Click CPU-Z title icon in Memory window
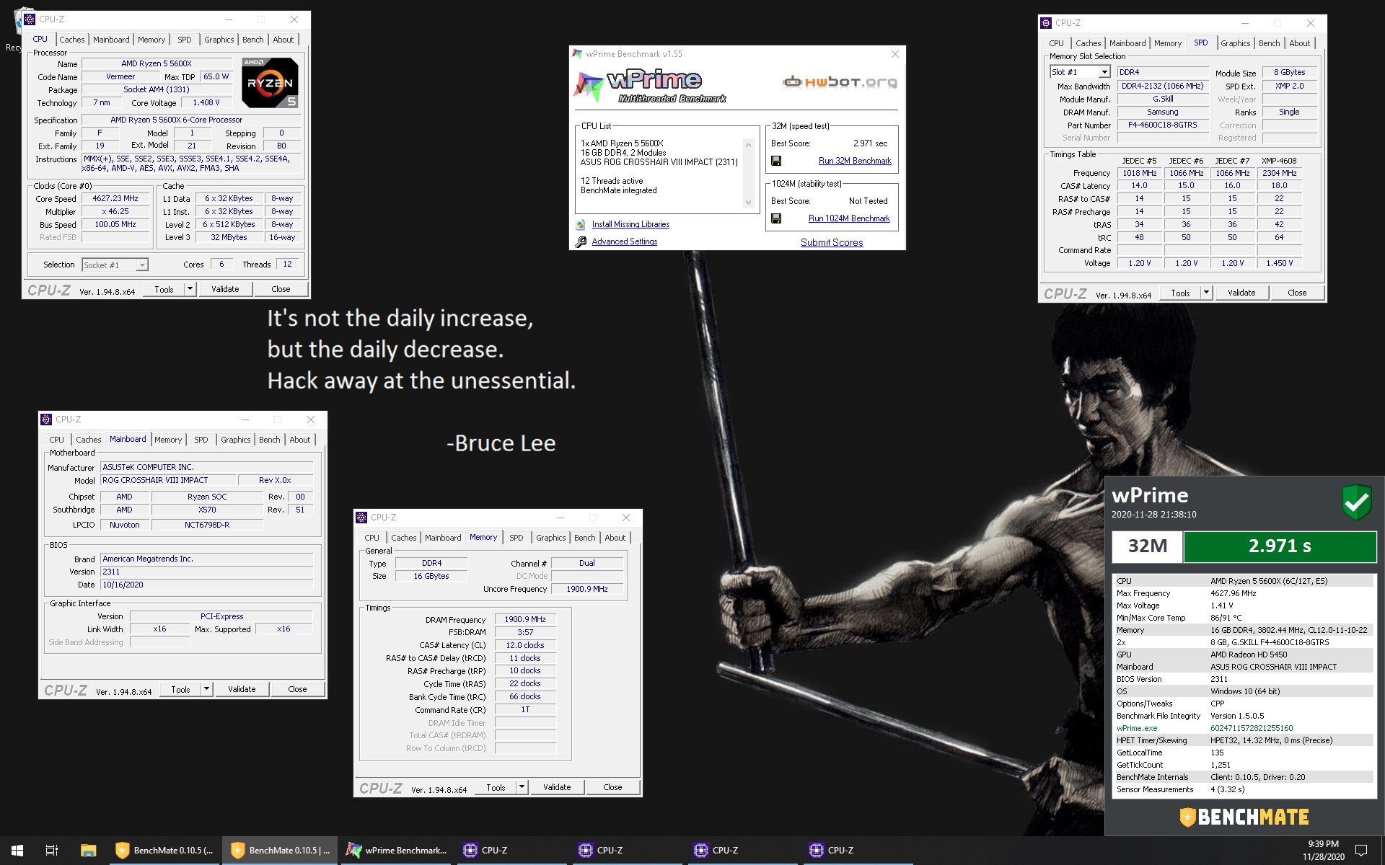This screenshot has height=865, width=1385. [361, 518]
